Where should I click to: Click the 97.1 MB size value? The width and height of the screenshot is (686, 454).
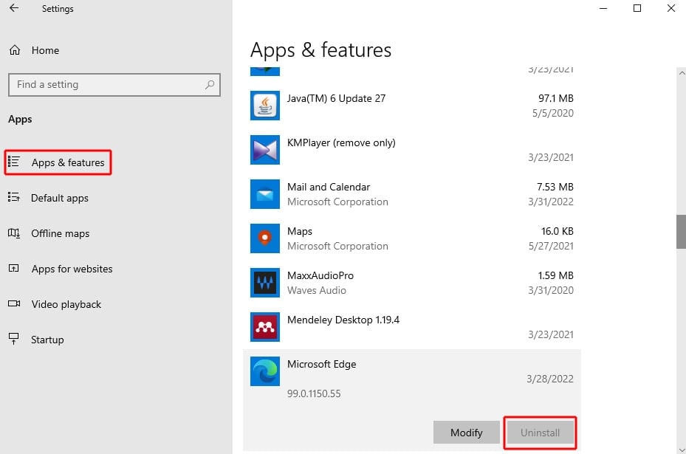(x=555, y=98)
